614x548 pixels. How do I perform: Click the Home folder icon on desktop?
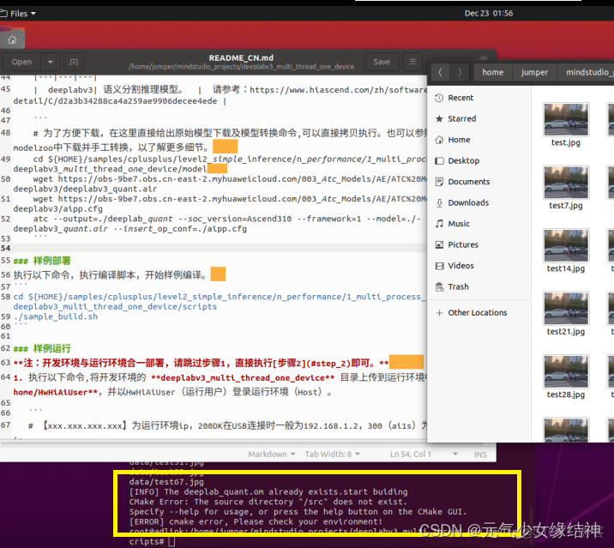click(x=12, y=39)
